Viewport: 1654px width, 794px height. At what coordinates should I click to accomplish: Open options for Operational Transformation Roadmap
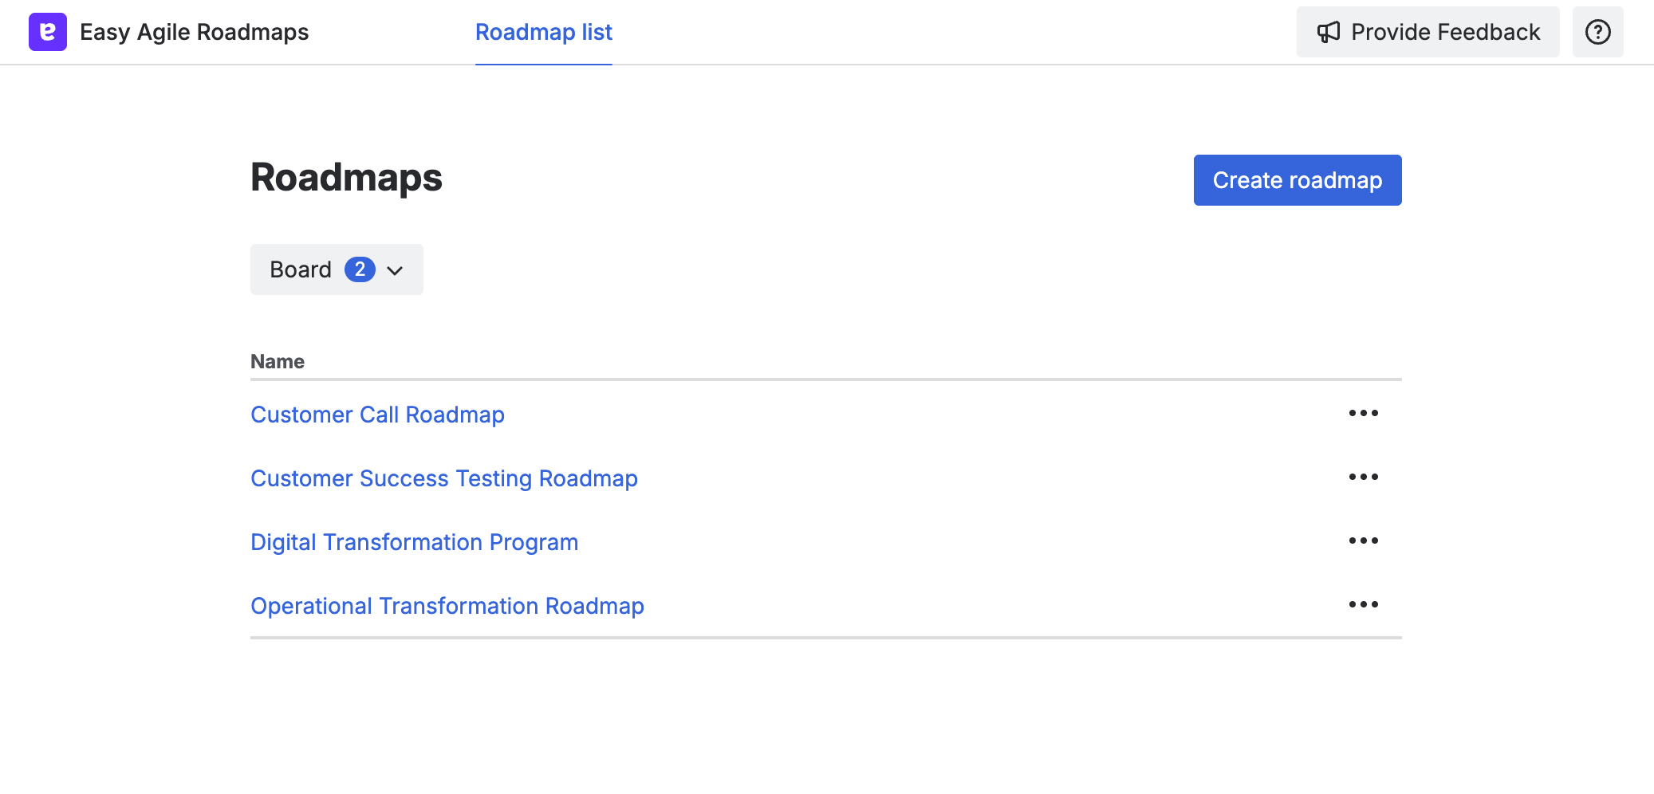1364,604
